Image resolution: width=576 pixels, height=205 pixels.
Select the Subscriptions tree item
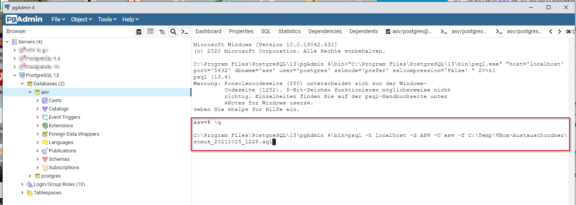[x=64, y=167]
